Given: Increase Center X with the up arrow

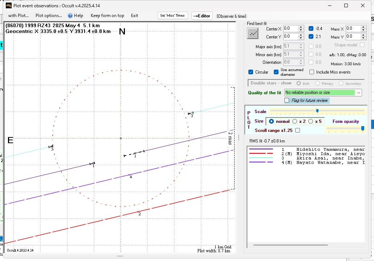Looking at the screenshot, I should pyautogui.click(x=301, y=27).
